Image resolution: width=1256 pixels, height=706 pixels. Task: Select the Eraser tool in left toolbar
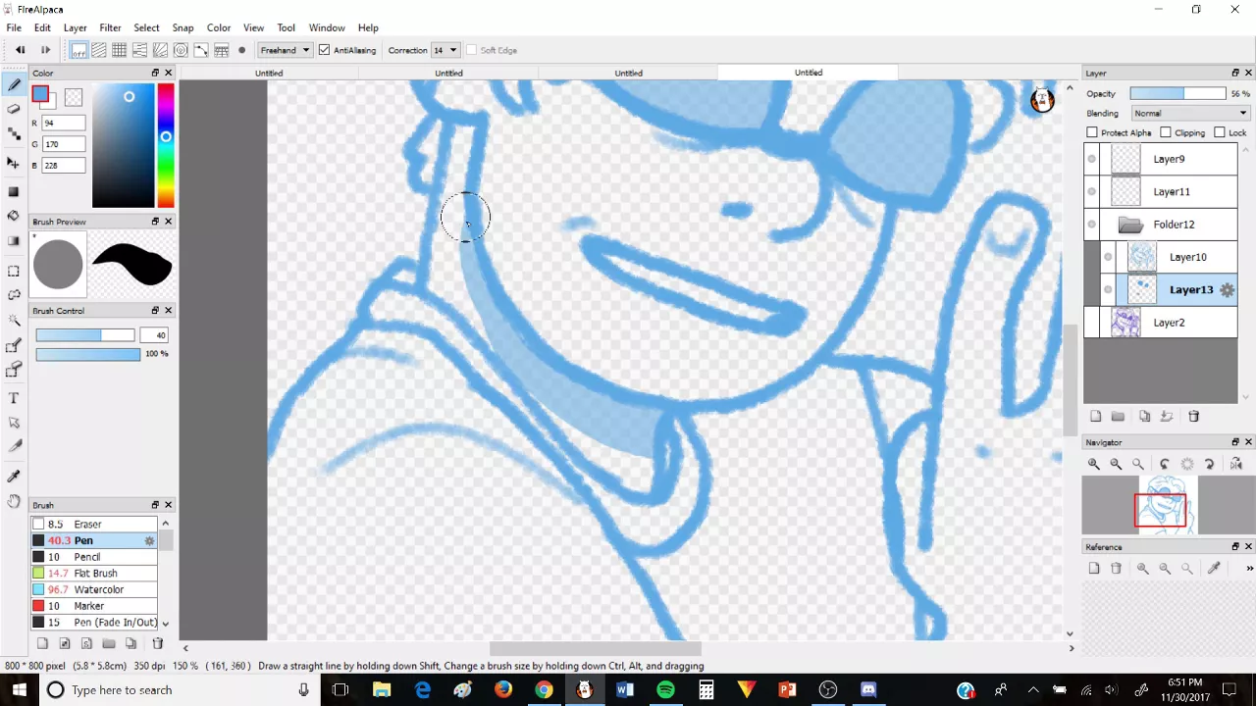pos(14,109)
